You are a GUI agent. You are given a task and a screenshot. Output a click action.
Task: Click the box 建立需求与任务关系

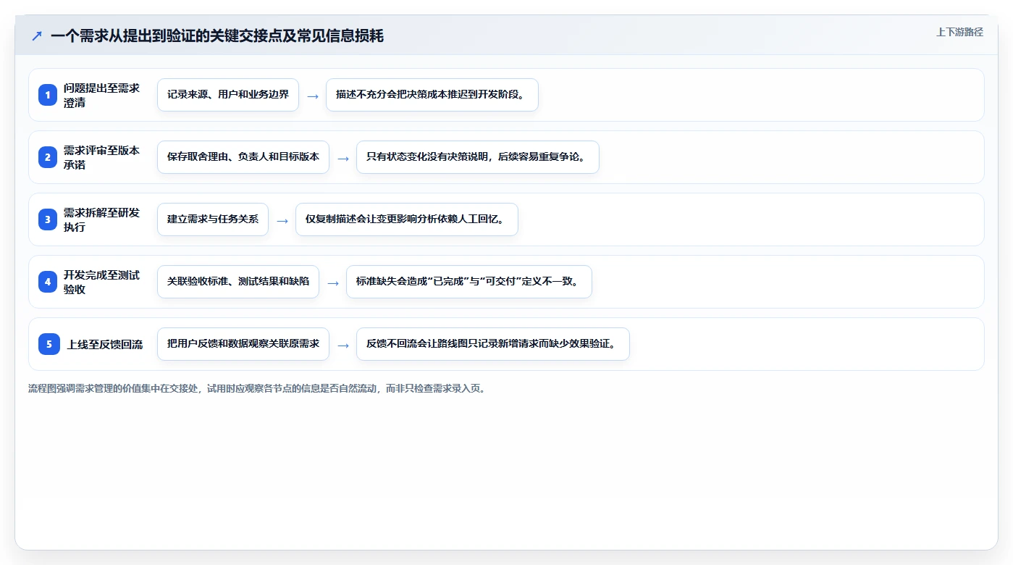point(213,219)
